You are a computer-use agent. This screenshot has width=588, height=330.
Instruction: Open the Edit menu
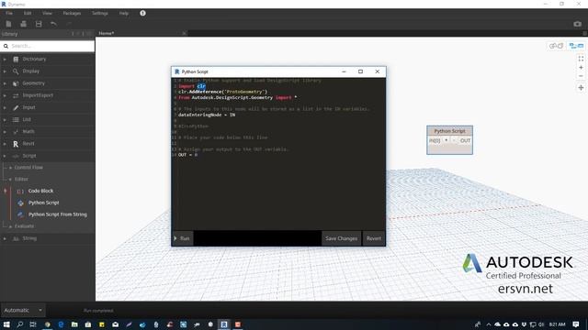[28, 13]
